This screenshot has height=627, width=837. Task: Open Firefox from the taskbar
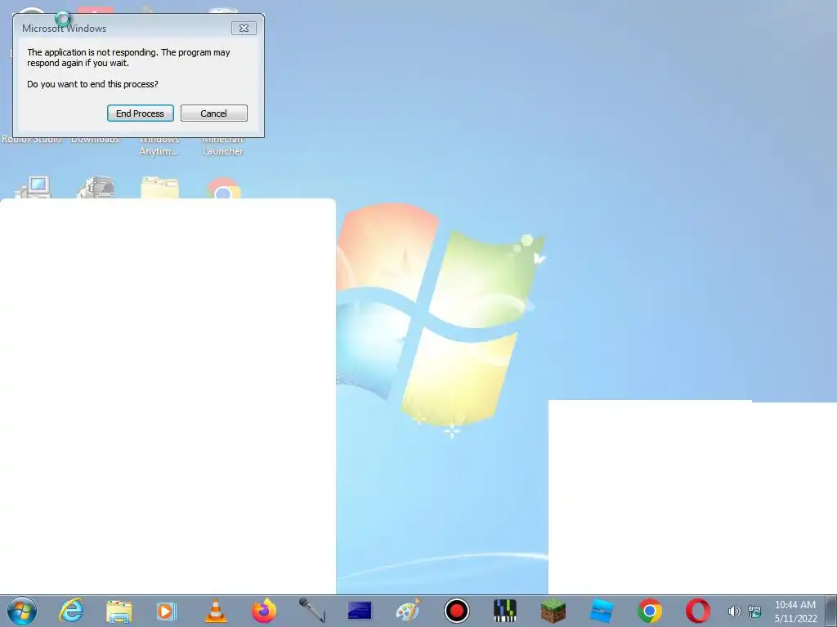click(264, 611)
